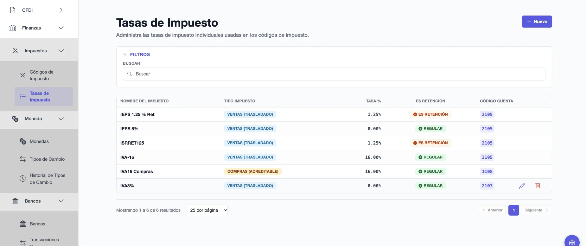Click the Bancos section bank icon
Screen dimensions: 586x246
point(15,201)
